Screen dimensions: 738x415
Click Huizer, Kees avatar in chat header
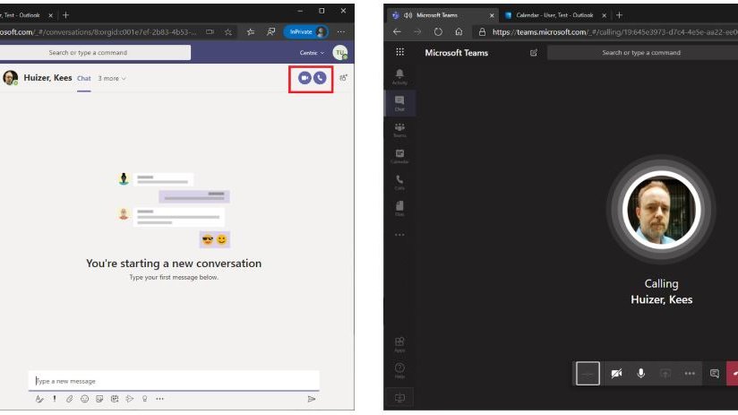click(x=11, y=78)
